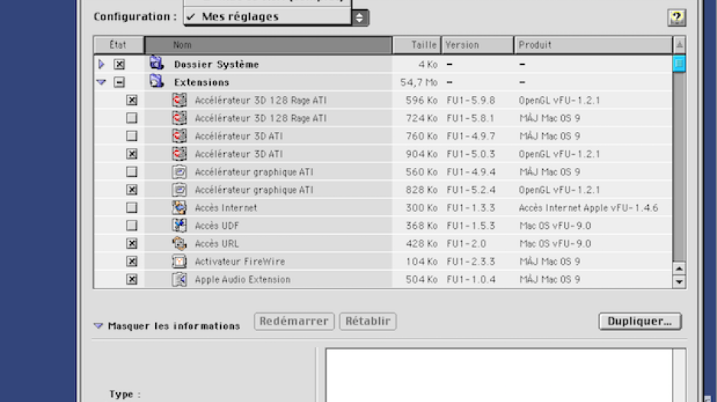This screenshot has height=402, width=717.
Task: Select the Accès URL name text
Action: [217, 243]
